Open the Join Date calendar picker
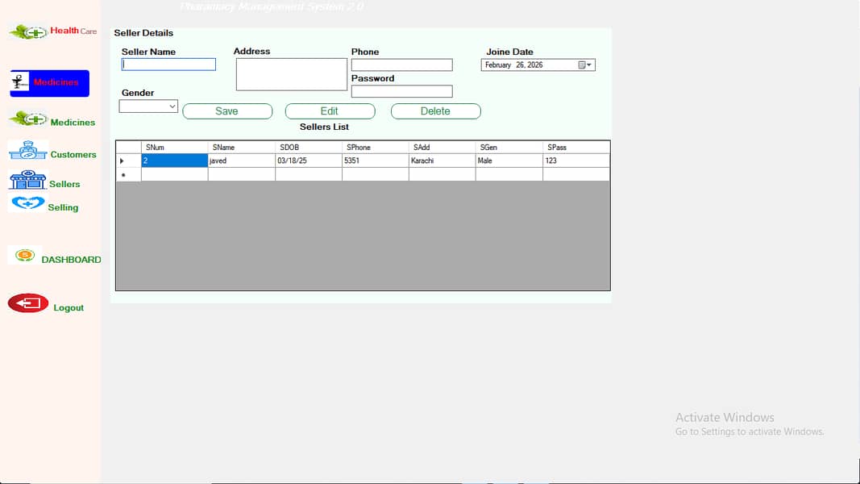This screenshot has width=860, height=484. pos(585,65)
